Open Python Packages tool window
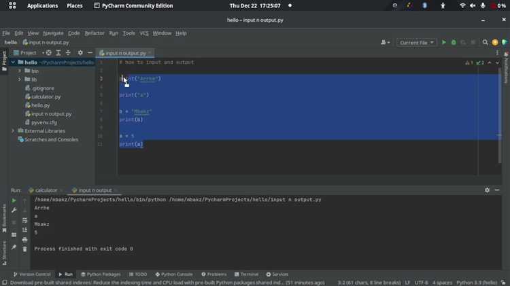The height and width of the screenshot is (286, 510). (x=101, y=274)
